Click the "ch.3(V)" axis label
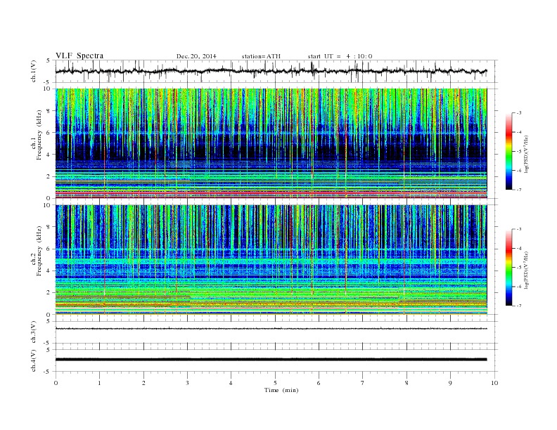The width and height of the screenshot is (557, 430). 34,332
